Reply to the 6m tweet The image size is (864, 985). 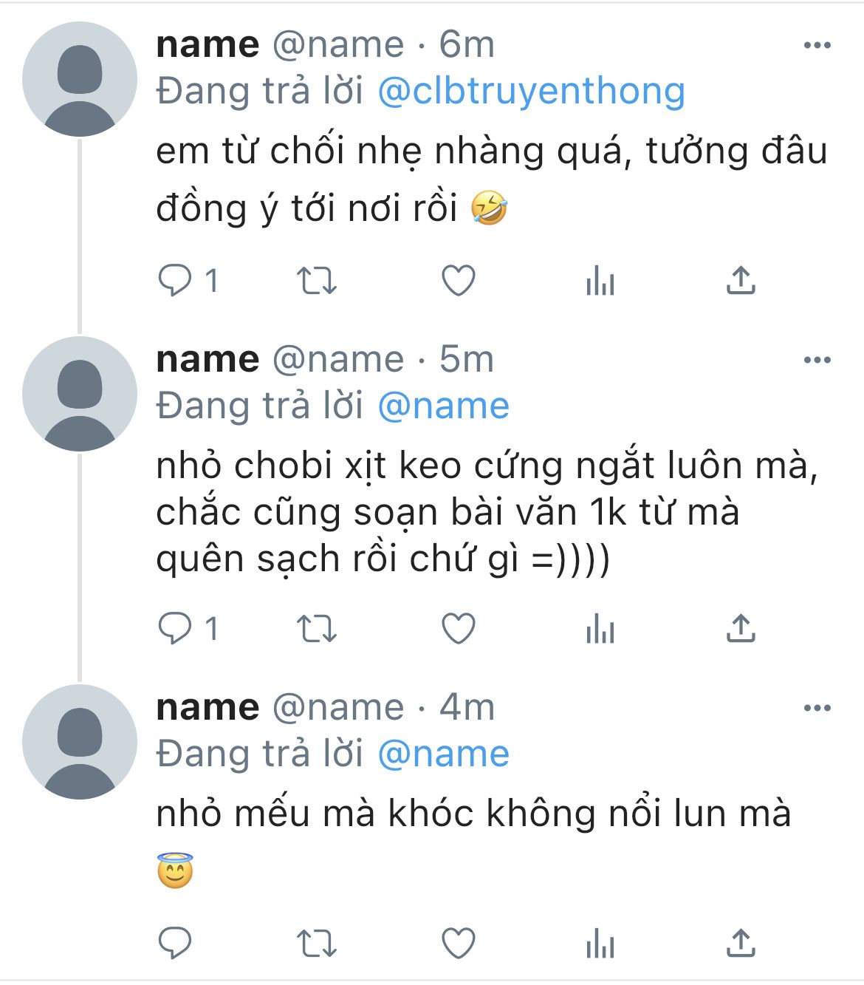pyautogui.click(x=176, y=281)
